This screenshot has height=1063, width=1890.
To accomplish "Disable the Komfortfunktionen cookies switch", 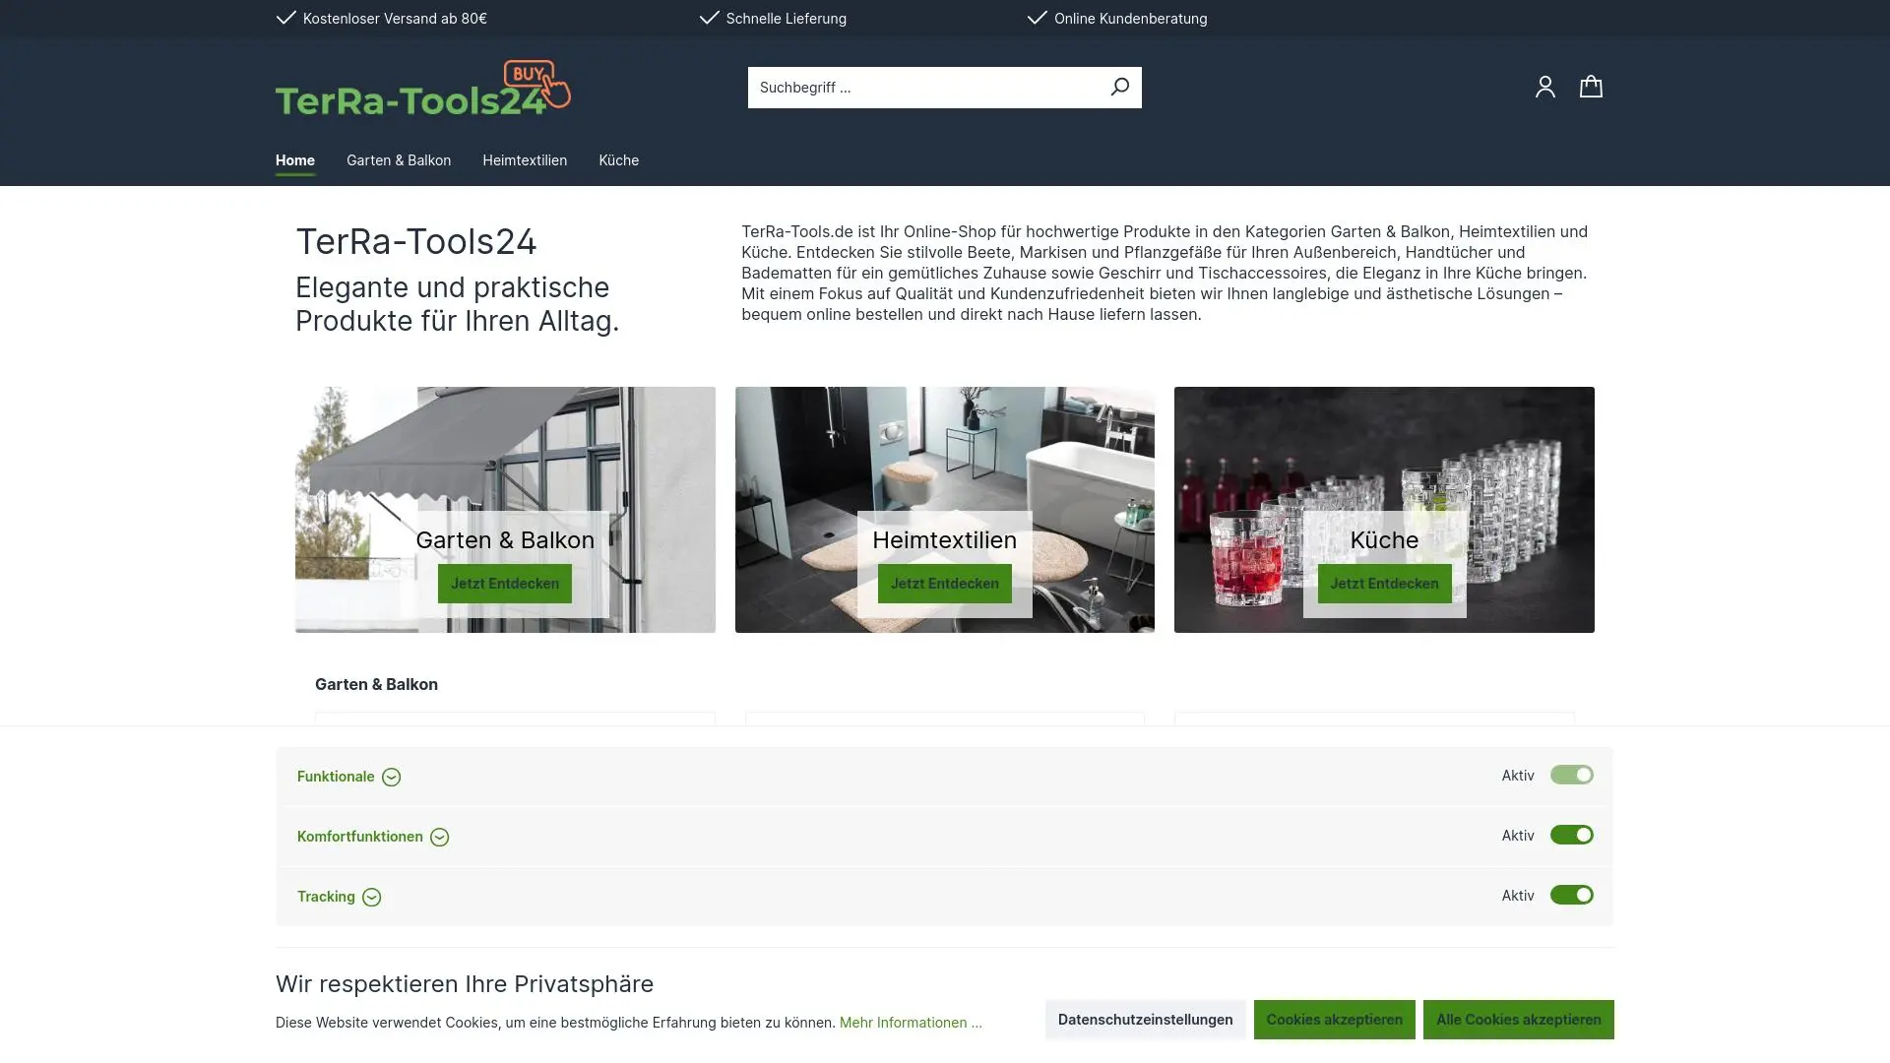I will point(1571,835).
